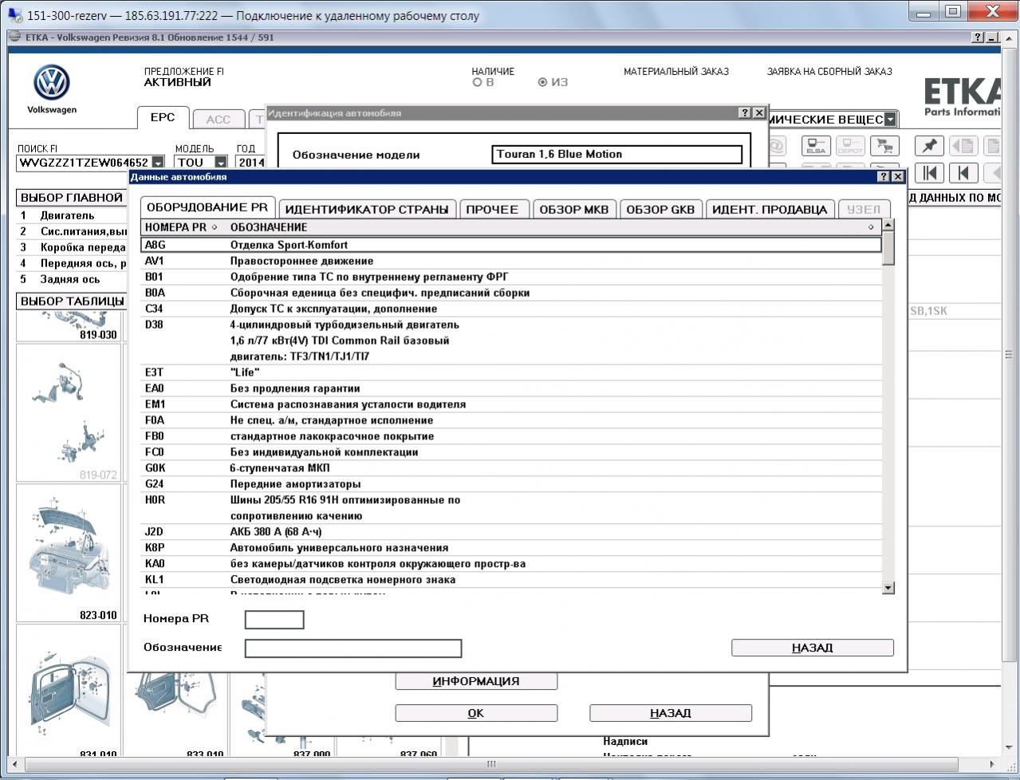The image size is (1020, 780).
Task: Select the НАЛИЧИЕ 'В' radio button
Action: point(478,82)
